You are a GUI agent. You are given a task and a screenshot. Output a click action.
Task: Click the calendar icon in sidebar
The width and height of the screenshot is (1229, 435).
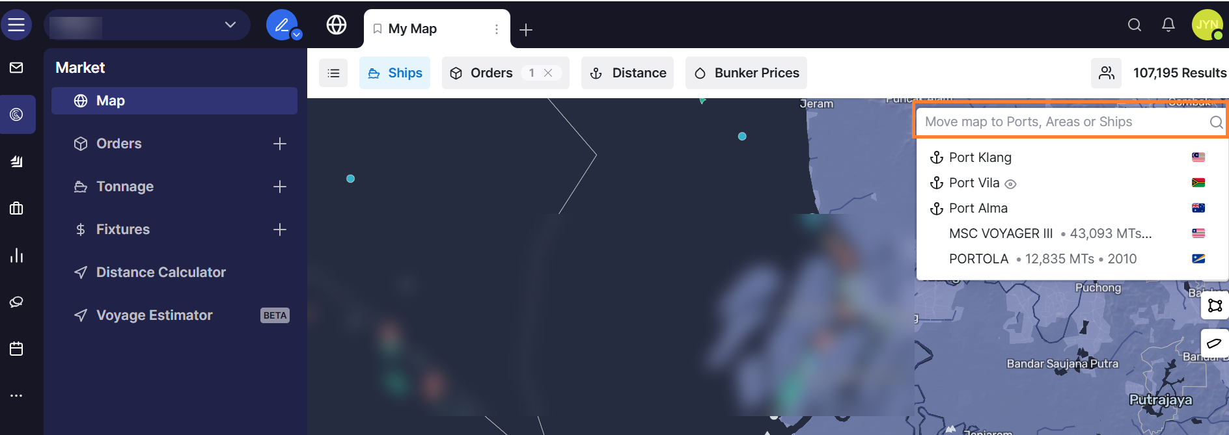[x=16, y=349]
